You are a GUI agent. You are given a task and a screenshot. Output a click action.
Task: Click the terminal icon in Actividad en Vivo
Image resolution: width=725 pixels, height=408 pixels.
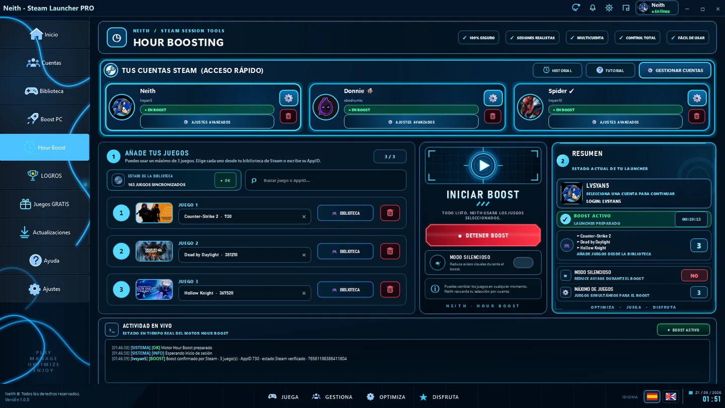coord(112,330)
